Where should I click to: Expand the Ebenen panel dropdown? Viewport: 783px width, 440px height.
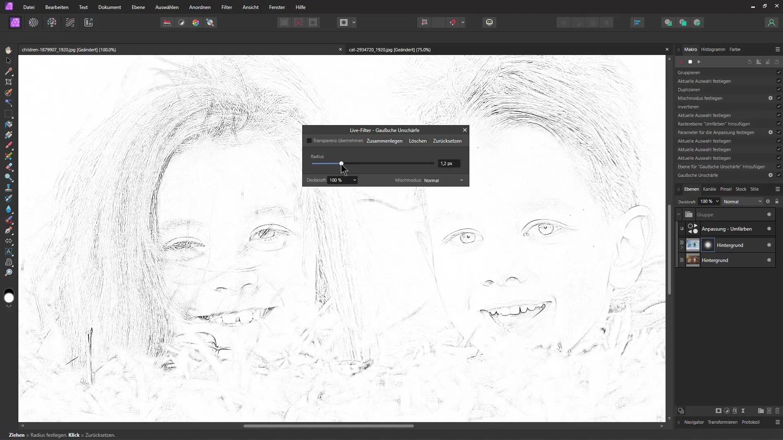pos(778,189)
